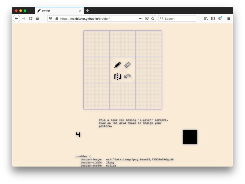Open the Library view
245x184 pixels.
point(206,19)
